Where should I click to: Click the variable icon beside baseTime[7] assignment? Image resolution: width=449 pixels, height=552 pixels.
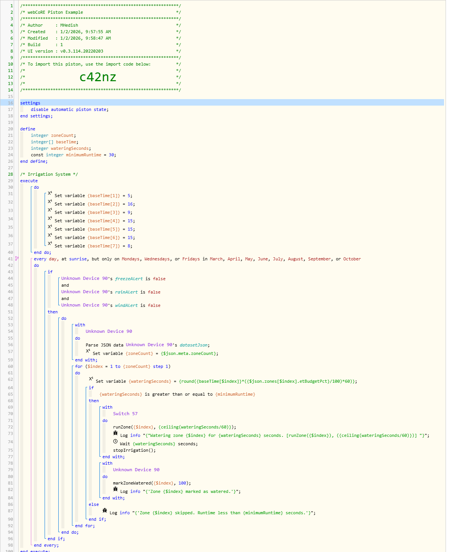click(50, 244)
